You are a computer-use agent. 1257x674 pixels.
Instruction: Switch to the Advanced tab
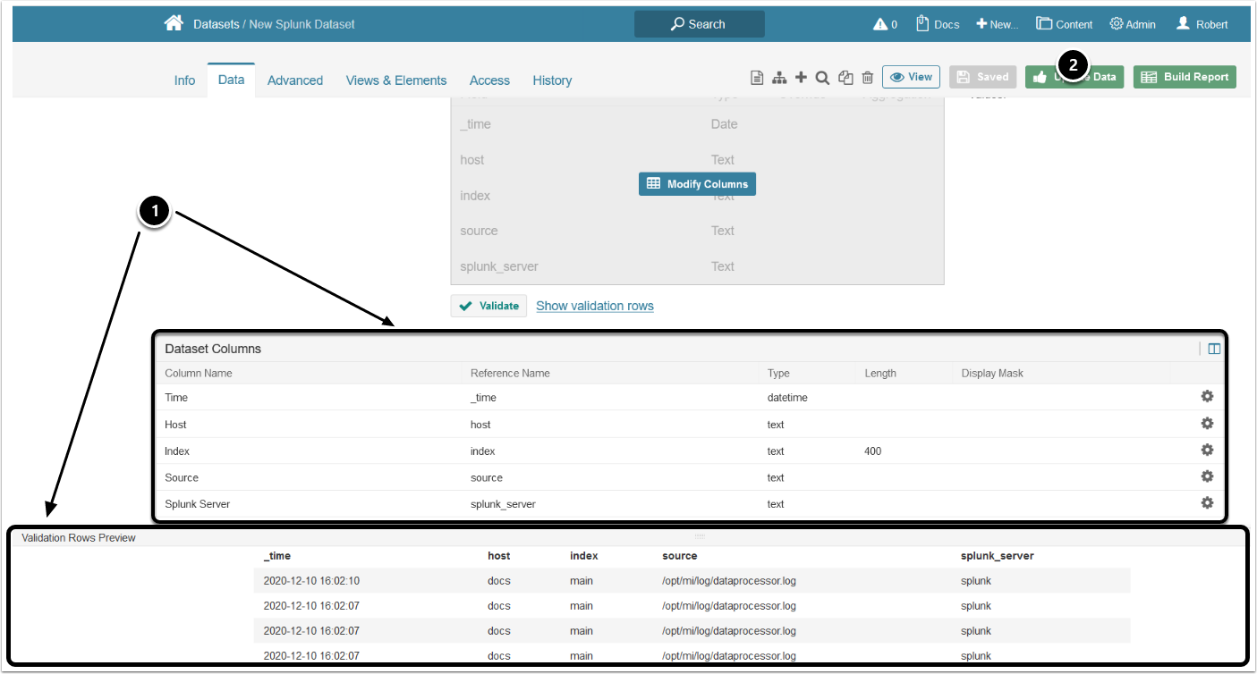click(294, 80)
